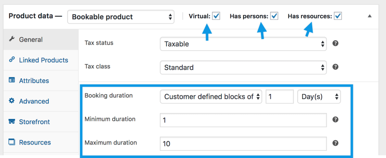Click the chain link icon for Linked Products
This screenshot has width=386, height=158.
11,60
